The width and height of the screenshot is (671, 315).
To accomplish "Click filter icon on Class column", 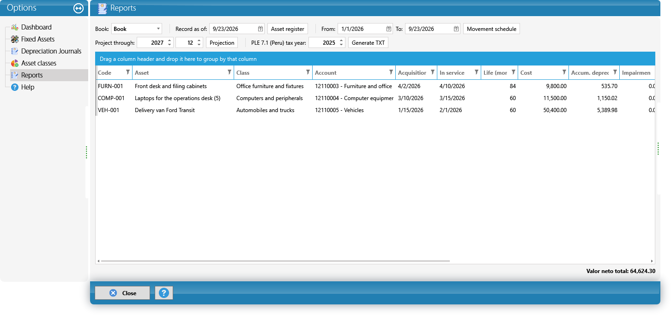I will pos(308,72).
